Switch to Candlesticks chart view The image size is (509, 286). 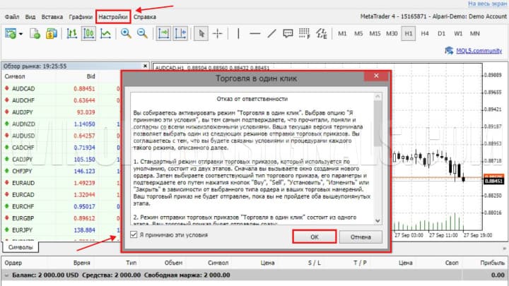pos(88,33)
